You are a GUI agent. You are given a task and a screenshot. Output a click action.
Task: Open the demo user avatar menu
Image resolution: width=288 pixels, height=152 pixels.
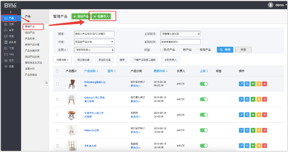point(271,5)
